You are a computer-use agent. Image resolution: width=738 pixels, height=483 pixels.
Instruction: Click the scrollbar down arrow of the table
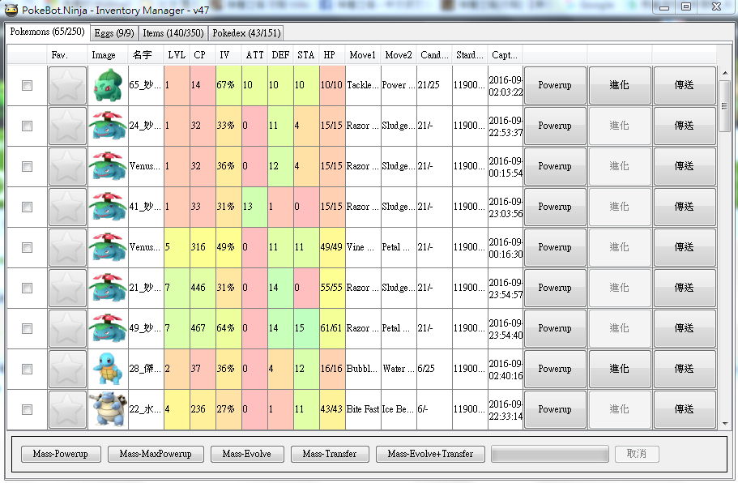pyautogui.click(x=725, y=423)
